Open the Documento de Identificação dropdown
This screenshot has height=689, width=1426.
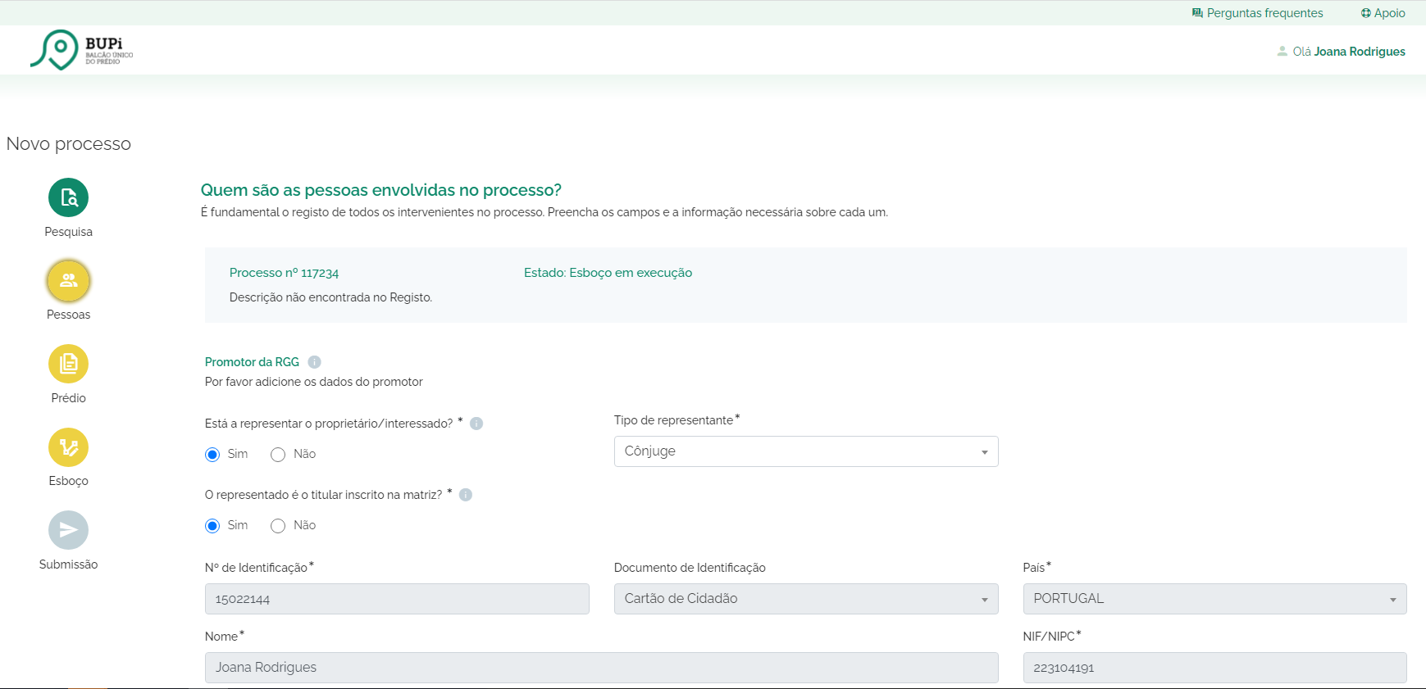(x=806, y=599)
